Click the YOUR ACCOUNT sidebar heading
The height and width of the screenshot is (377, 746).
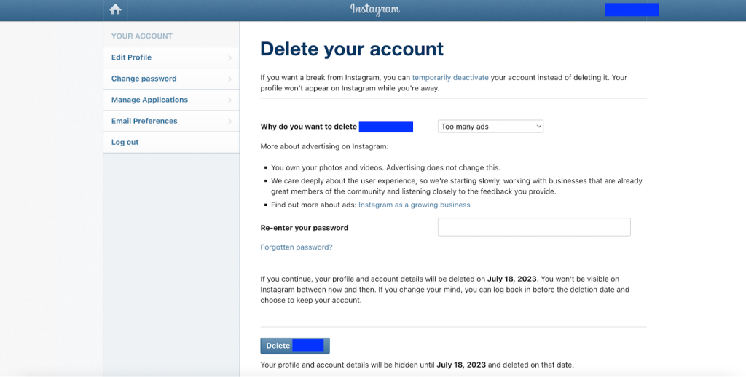(x=142, y=36)
